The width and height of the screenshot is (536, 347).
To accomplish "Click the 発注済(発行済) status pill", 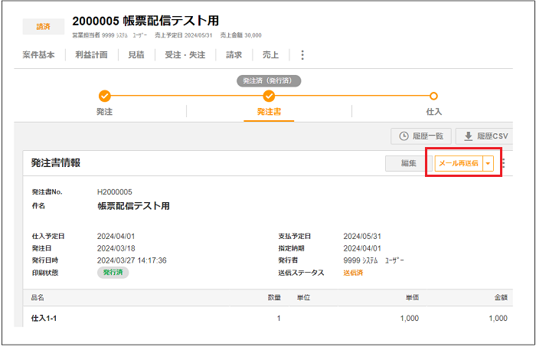I will (268, 80).
